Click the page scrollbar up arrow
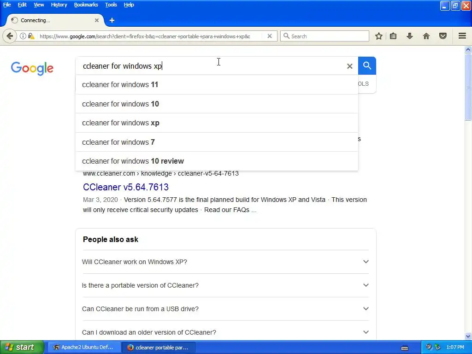 (x=468, y=49)
